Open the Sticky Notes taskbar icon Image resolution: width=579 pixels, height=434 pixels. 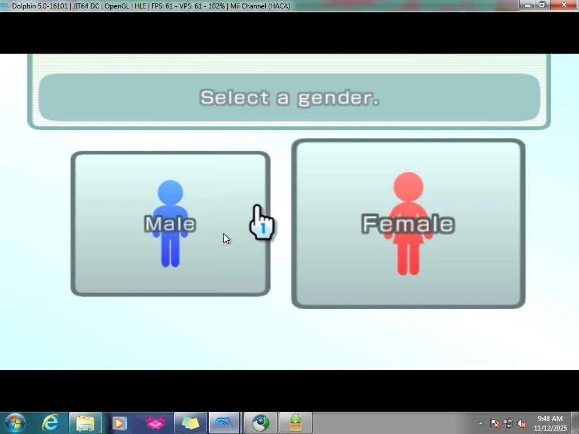[x=190, y=423]
